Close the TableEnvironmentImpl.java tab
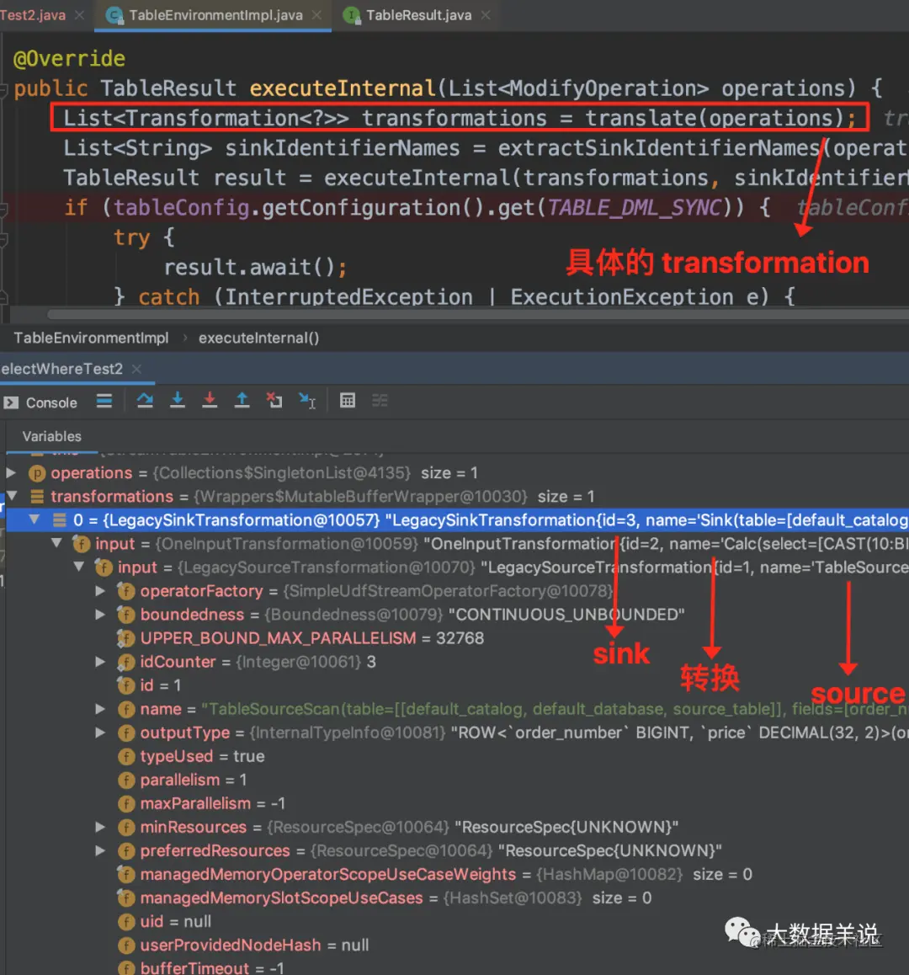The width and height of the screenshot is (909, 975). [x=317, y=15]
